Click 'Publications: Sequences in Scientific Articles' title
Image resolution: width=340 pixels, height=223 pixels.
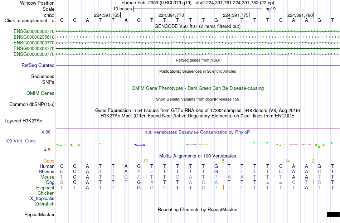tap(198, 71)
